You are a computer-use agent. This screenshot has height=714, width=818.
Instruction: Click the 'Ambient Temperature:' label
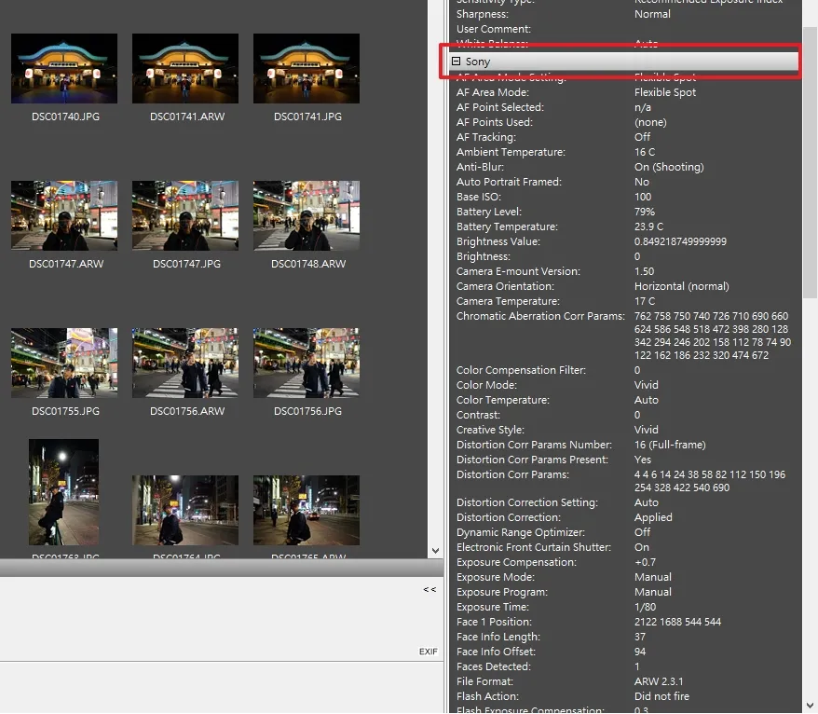[x=511, y=153]
